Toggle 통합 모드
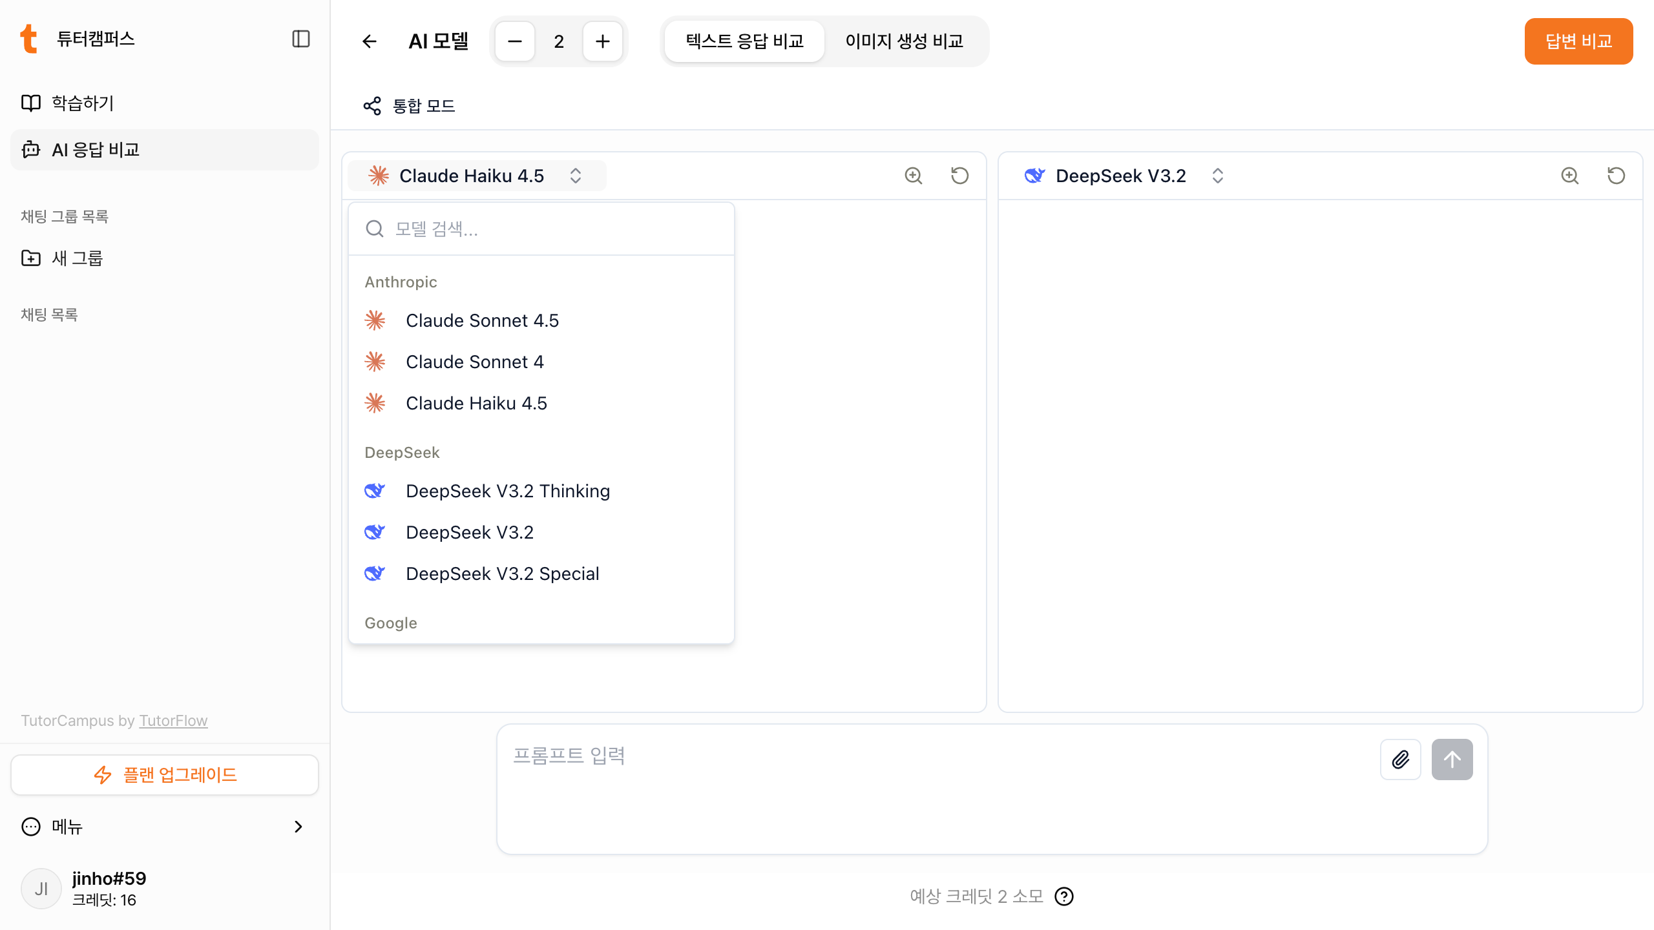Screen dimensions: 1654x930 click(x=409, y=106)
